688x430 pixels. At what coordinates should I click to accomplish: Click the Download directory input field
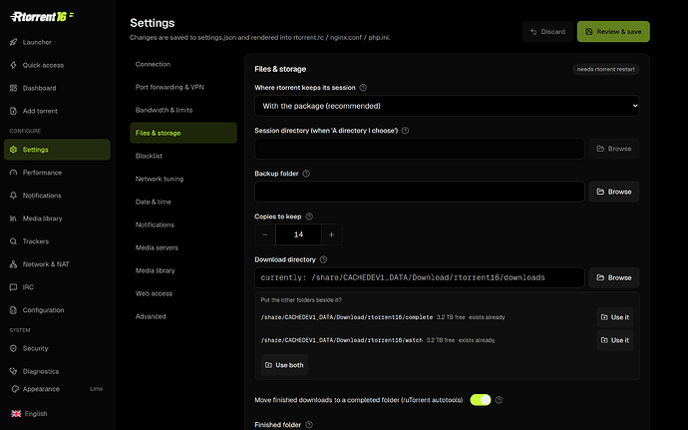pos(420,277)
